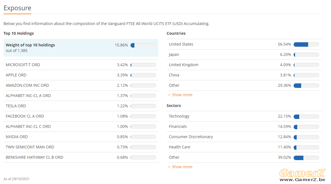331x184 pixels.
Task: Click the Weight of top 10 holdings label
Action: tap(30, 45)
